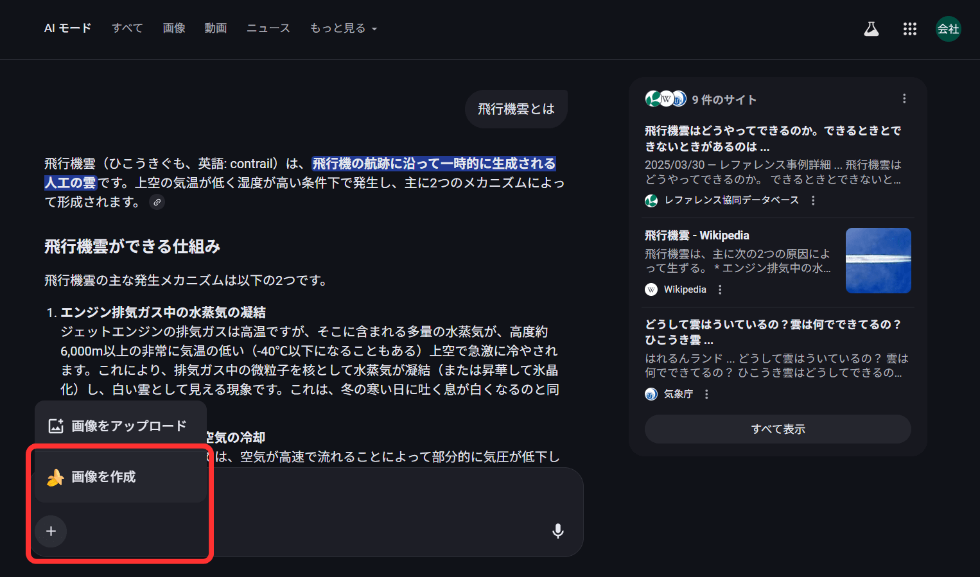Choose 画像を作成 from the menu
This screenshot has width=980, height=577.
tap(104, 477)
